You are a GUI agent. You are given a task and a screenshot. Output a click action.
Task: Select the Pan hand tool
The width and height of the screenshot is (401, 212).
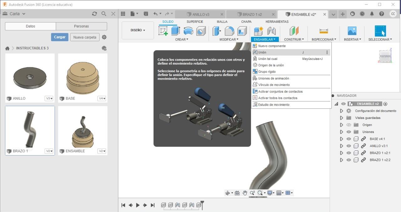coord(245,193)
